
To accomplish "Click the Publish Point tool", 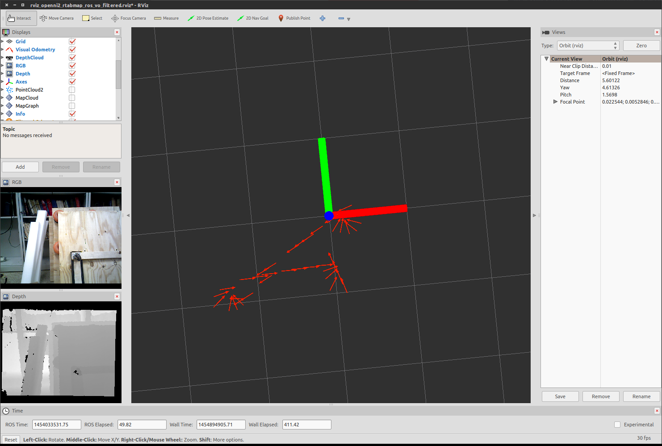I will (x=294, y=18).
